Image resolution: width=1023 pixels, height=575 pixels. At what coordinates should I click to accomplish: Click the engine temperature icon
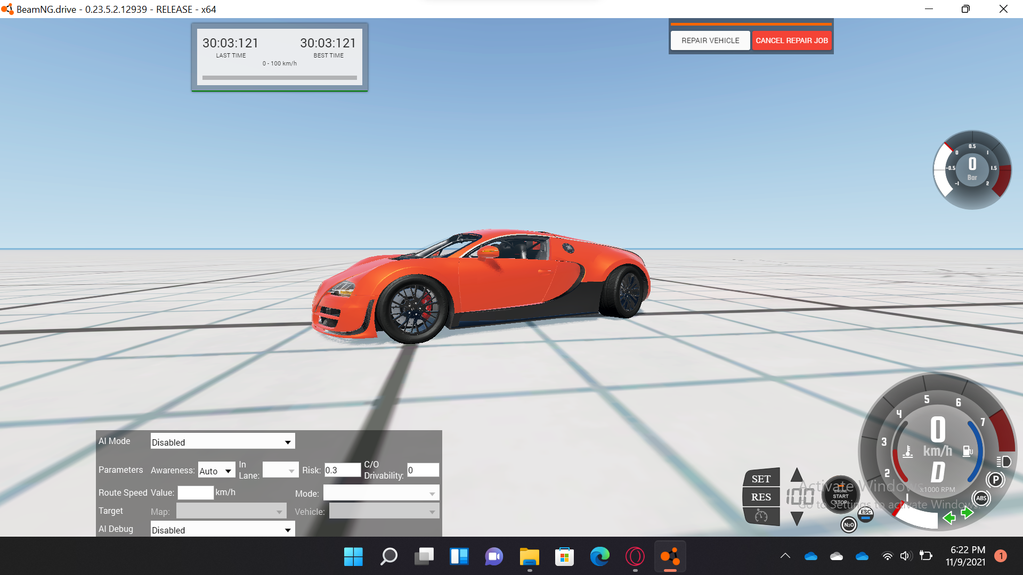pyautogui.click(x=908, y=451)
